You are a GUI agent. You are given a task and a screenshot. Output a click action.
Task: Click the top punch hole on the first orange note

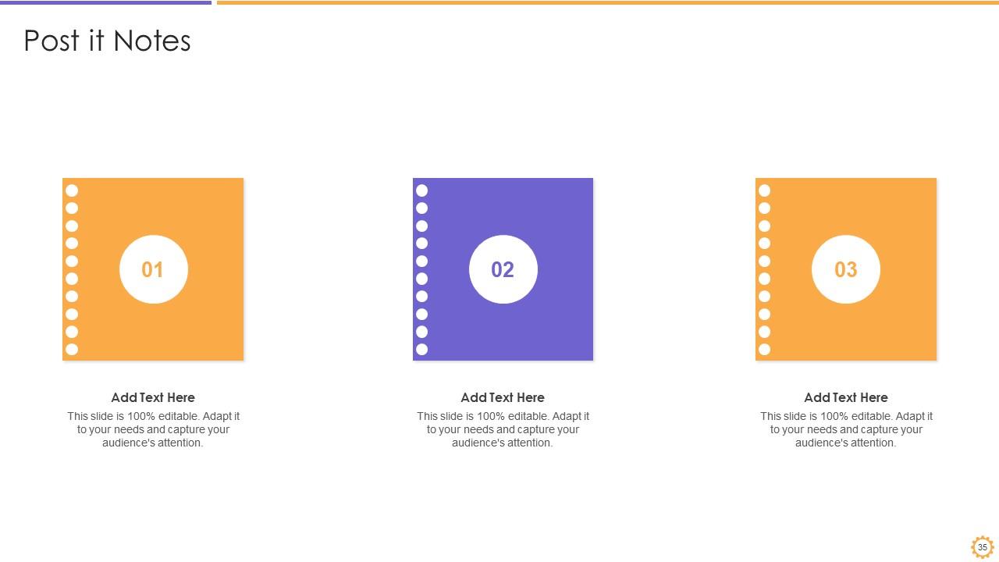pos(72,190)
